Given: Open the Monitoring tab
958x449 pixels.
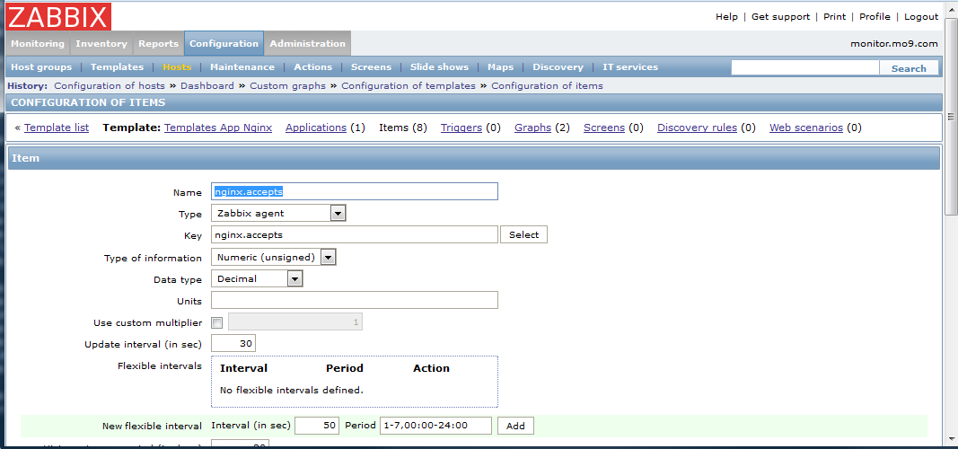Looking at the screenshot, I should tap(38, 43).
